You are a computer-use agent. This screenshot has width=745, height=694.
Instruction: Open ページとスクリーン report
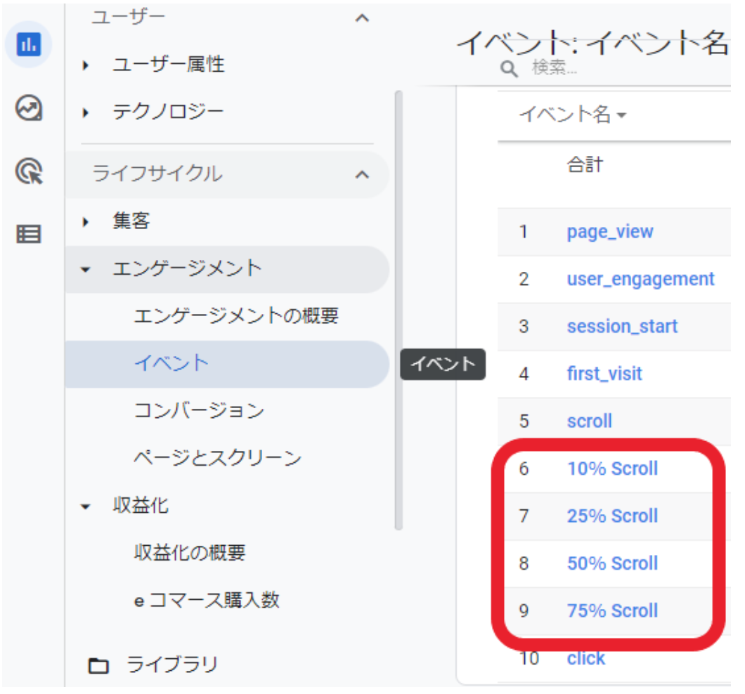tap(217, 459)
